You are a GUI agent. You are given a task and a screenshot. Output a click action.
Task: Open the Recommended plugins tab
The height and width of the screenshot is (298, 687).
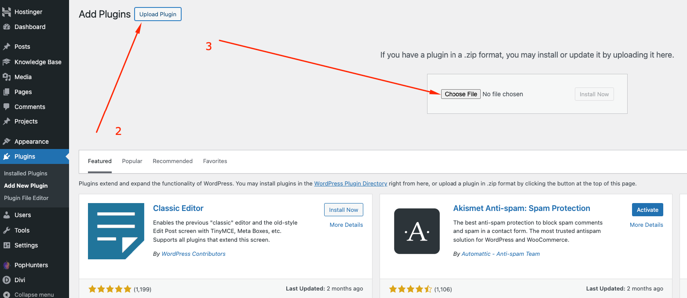point(172,161)
